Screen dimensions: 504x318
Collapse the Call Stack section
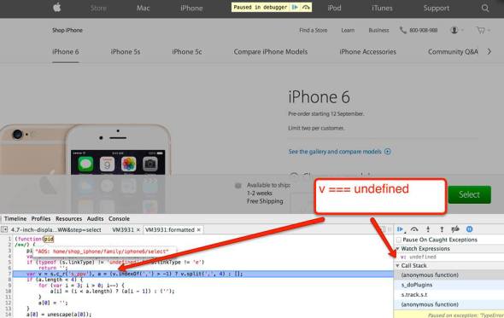pos(397,266)
